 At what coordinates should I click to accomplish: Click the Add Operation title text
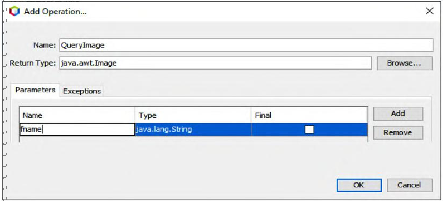click(55, 12)
